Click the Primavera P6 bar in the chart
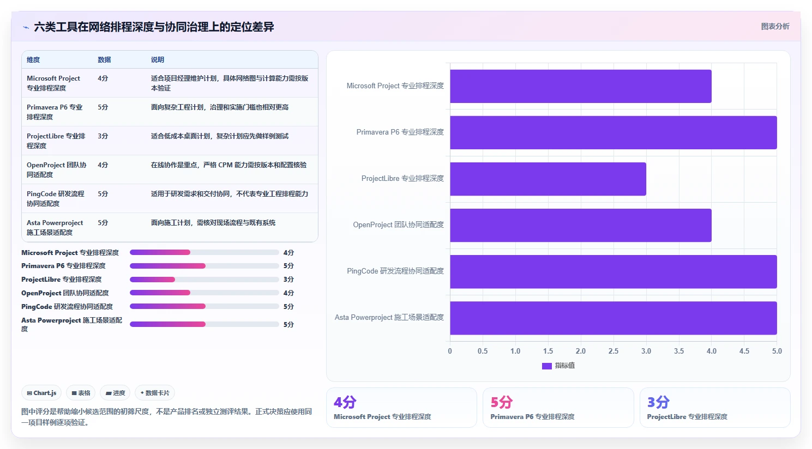812x449 pixels. tap(613, 132)
